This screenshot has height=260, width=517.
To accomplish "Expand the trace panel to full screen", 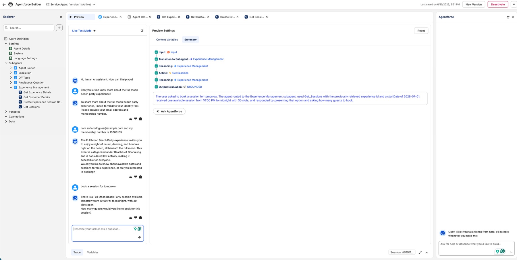I will pyautogui.click(x=420, y=253).
